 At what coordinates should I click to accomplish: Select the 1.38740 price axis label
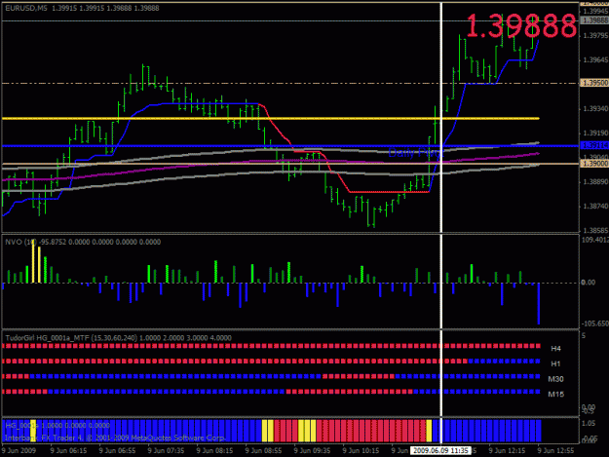(x=595, y=207)
